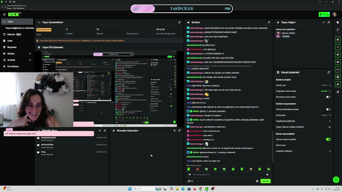This screenshot has height=192, width=342.
Task: Click the green support bubble at bottom right
Action: coord(336,180)
